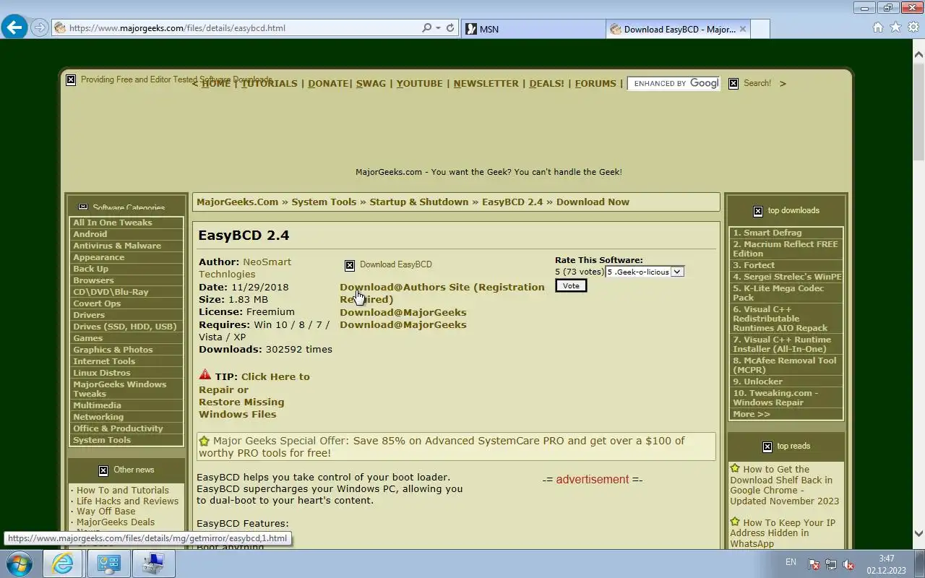Open the IP Address Hidden in WhatsApp article

783,533
